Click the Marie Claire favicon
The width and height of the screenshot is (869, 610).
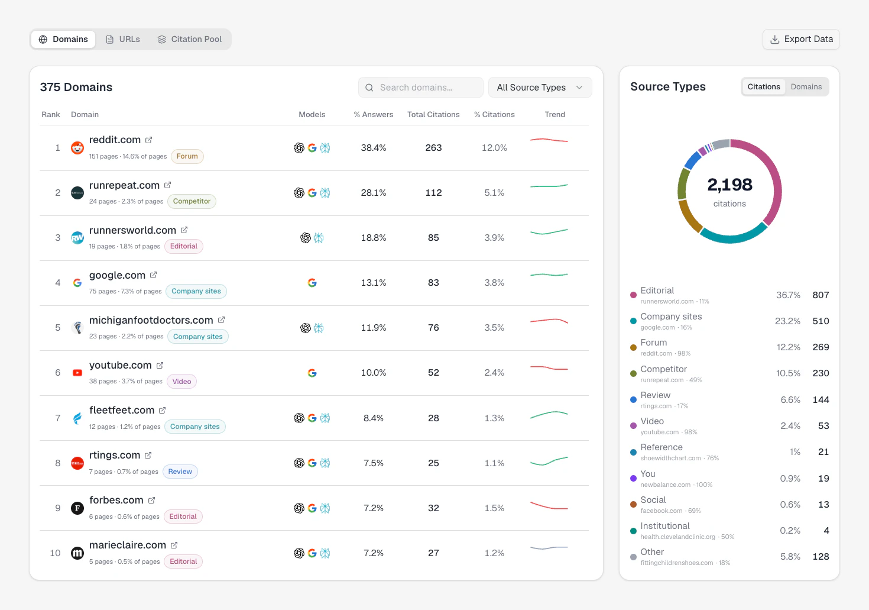[x=77, y=553]
